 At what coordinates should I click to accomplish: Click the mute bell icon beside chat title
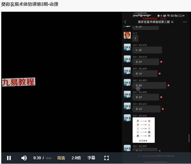pyautogui.click(x=172, y=22)
